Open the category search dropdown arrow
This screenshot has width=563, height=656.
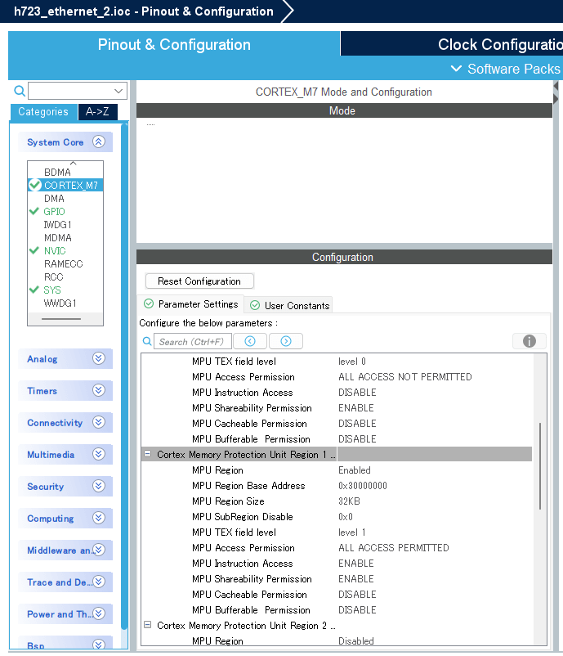(x=118, y=91)
